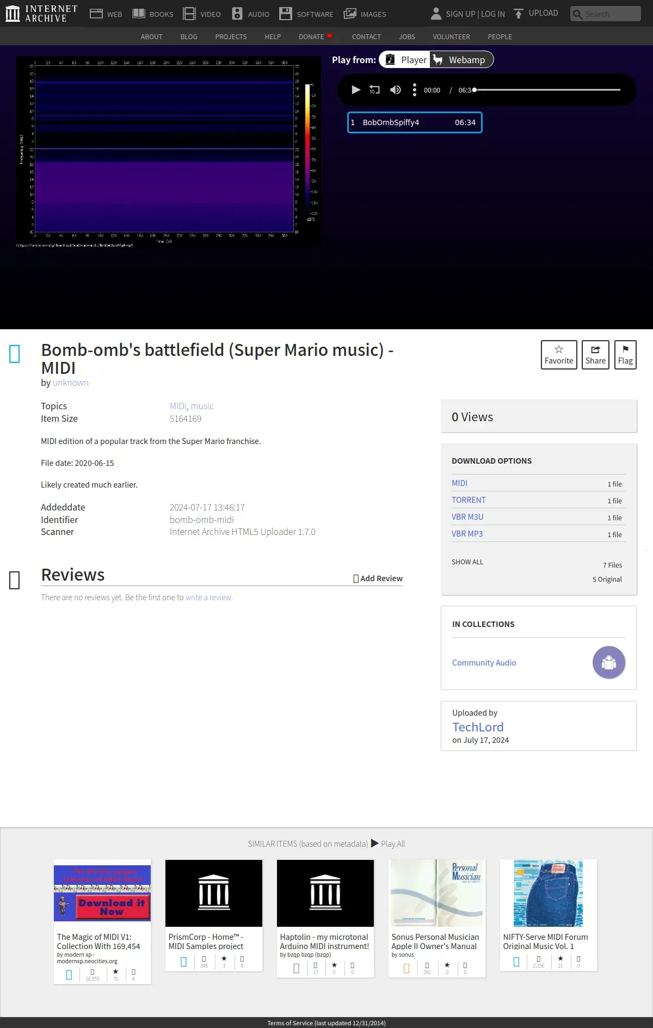
Task: Open PrismCorp MIDI Samples project thumbnail
Action: [x=214, y=893]
